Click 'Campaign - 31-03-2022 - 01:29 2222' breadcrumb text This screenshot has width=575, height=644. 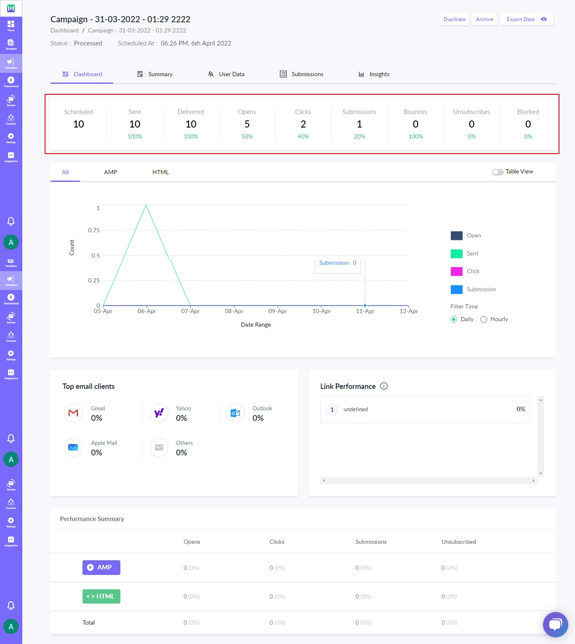click(137, 30)
